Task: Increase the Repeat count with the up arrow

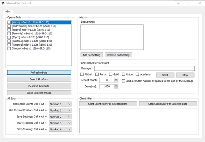Action: [x=116, y=79]
